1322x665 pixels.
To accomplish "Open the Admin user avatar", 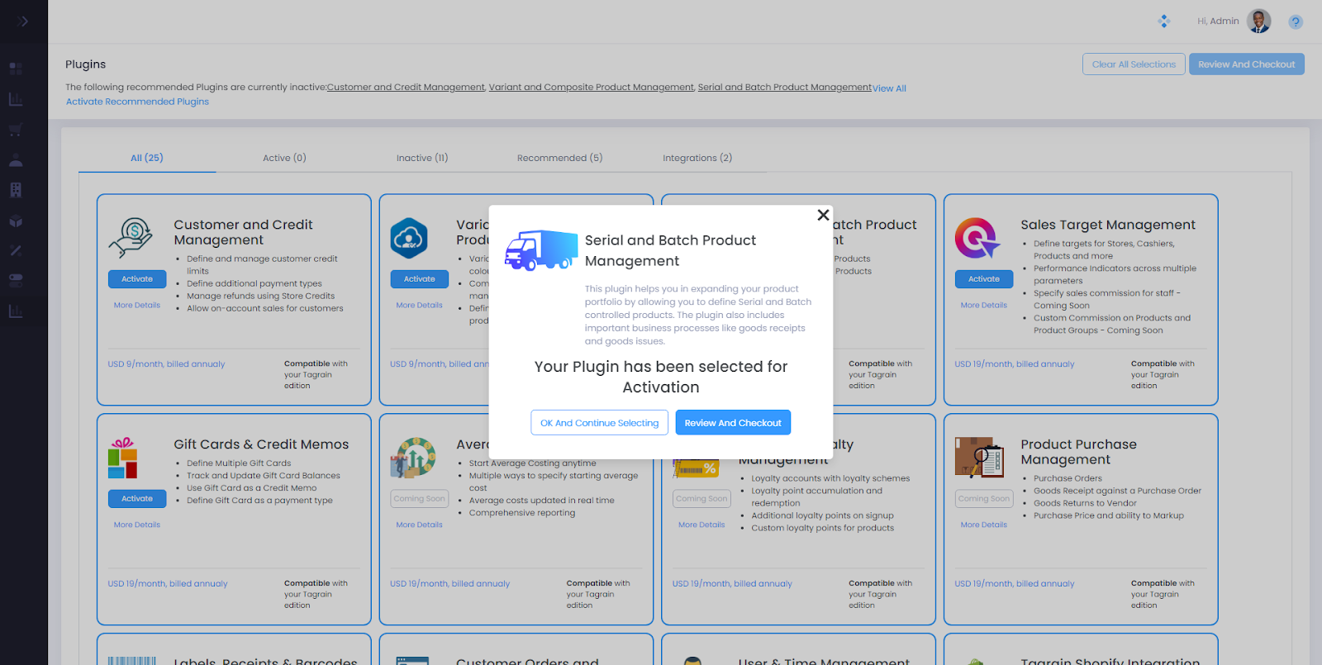I will (x=1259, y=21).
